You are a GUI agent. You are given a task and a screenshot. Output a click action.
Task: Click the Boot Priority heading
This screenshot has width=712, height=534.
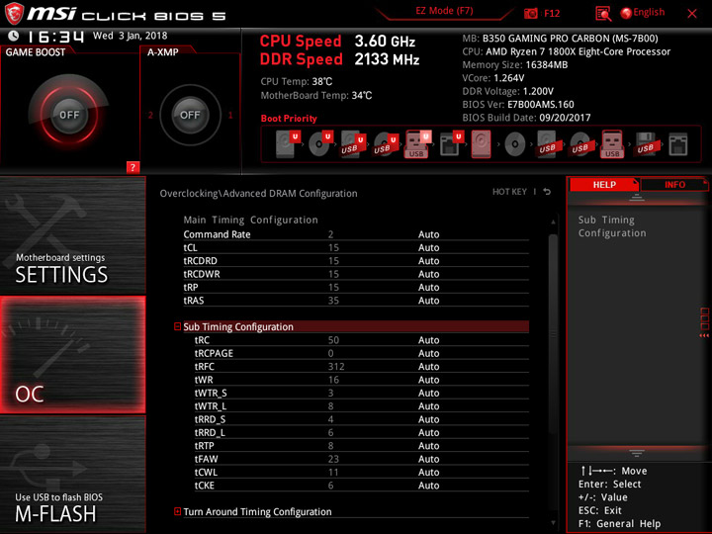click(289, 118)
